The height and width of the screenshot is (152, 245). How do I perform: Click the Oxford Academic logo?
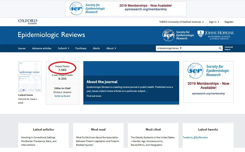point(28,22)
